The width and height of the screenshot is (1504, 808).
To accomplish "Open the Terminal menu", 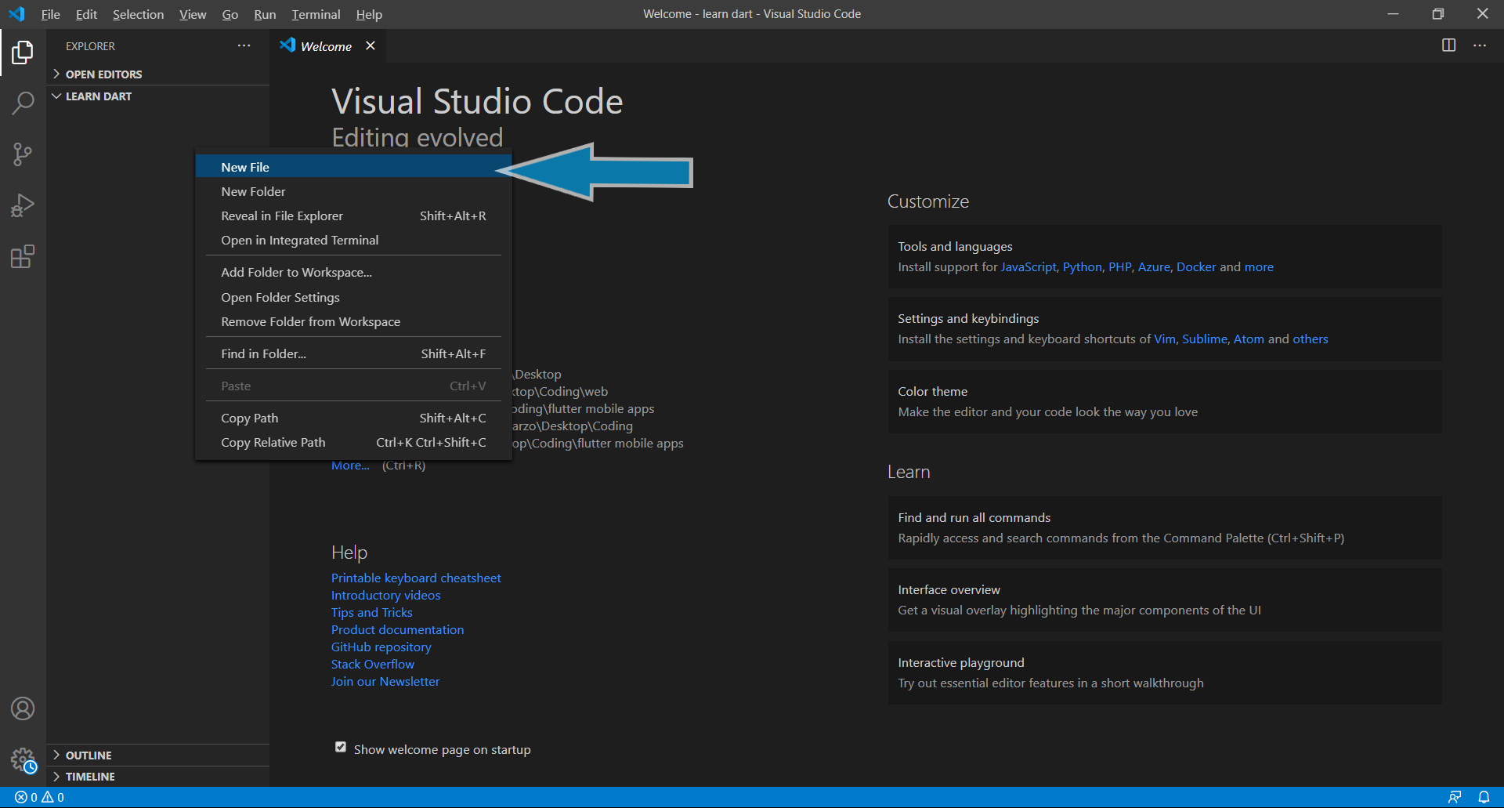I will (x=316, y=14).
